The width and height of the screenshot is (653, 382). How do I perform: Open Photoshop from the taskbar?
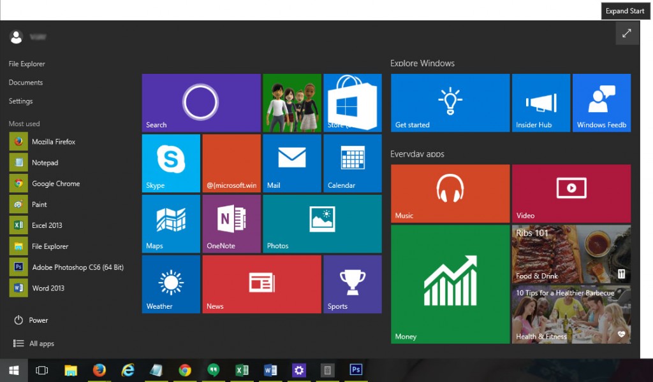click(356, 371)
